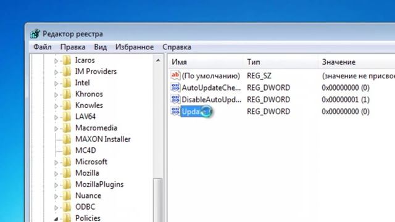The width and height of the screenshot is (395, 222).
Task: Select the Khronos key label
Action: [x=89, y=94]
